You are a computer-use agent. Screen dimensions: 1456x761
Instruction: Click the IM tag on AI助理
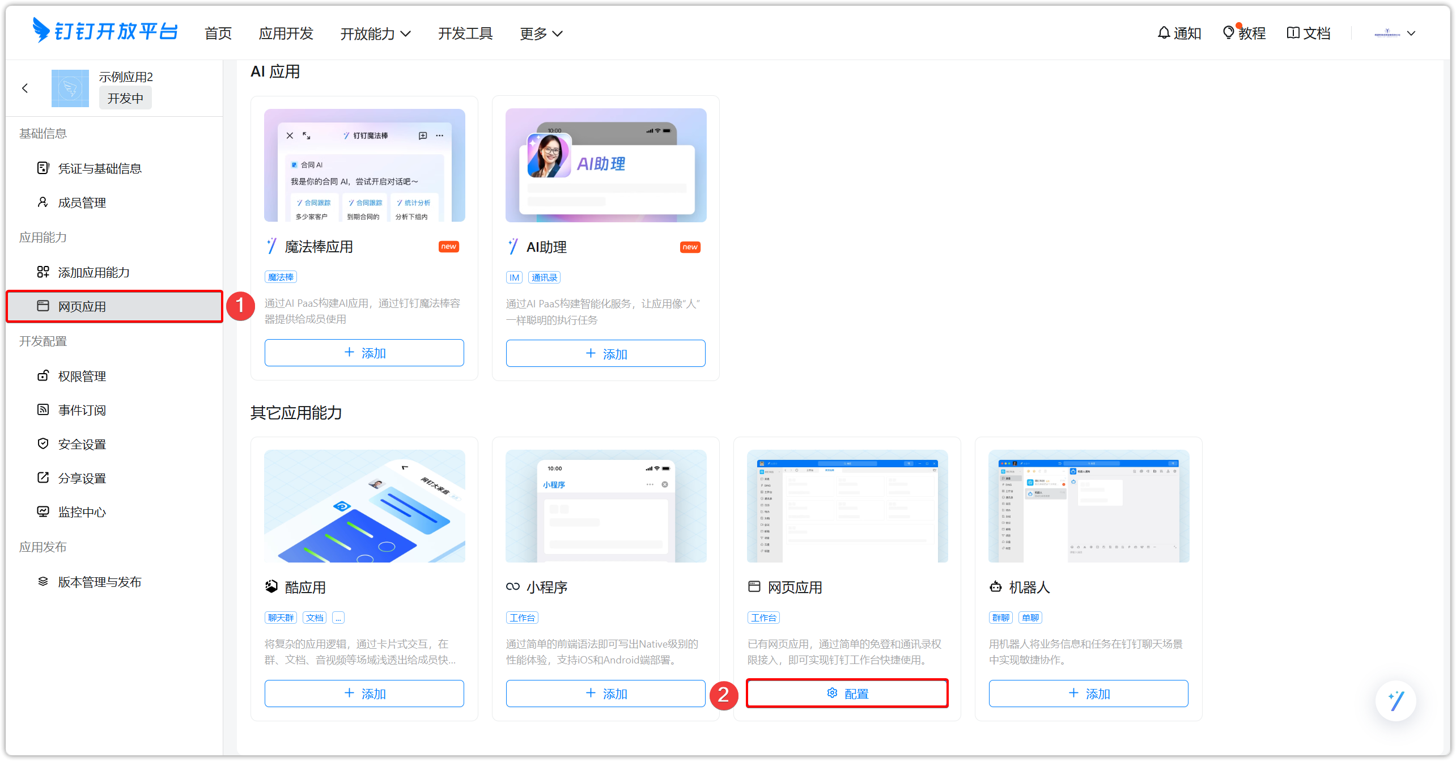tap(514, 277)
